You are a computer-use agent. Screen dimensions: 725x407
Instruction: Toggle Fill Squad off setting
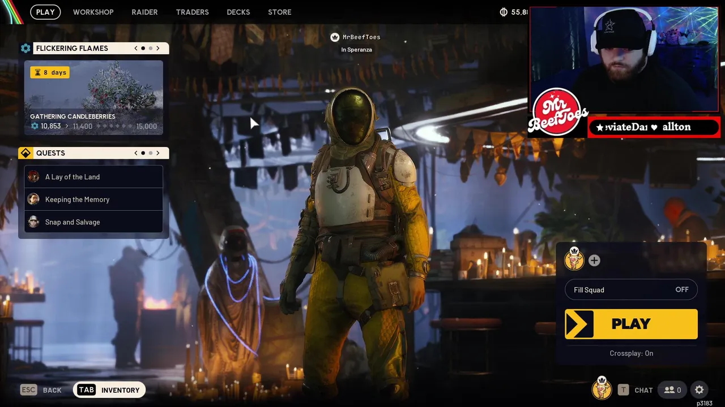tap(631, 290)
